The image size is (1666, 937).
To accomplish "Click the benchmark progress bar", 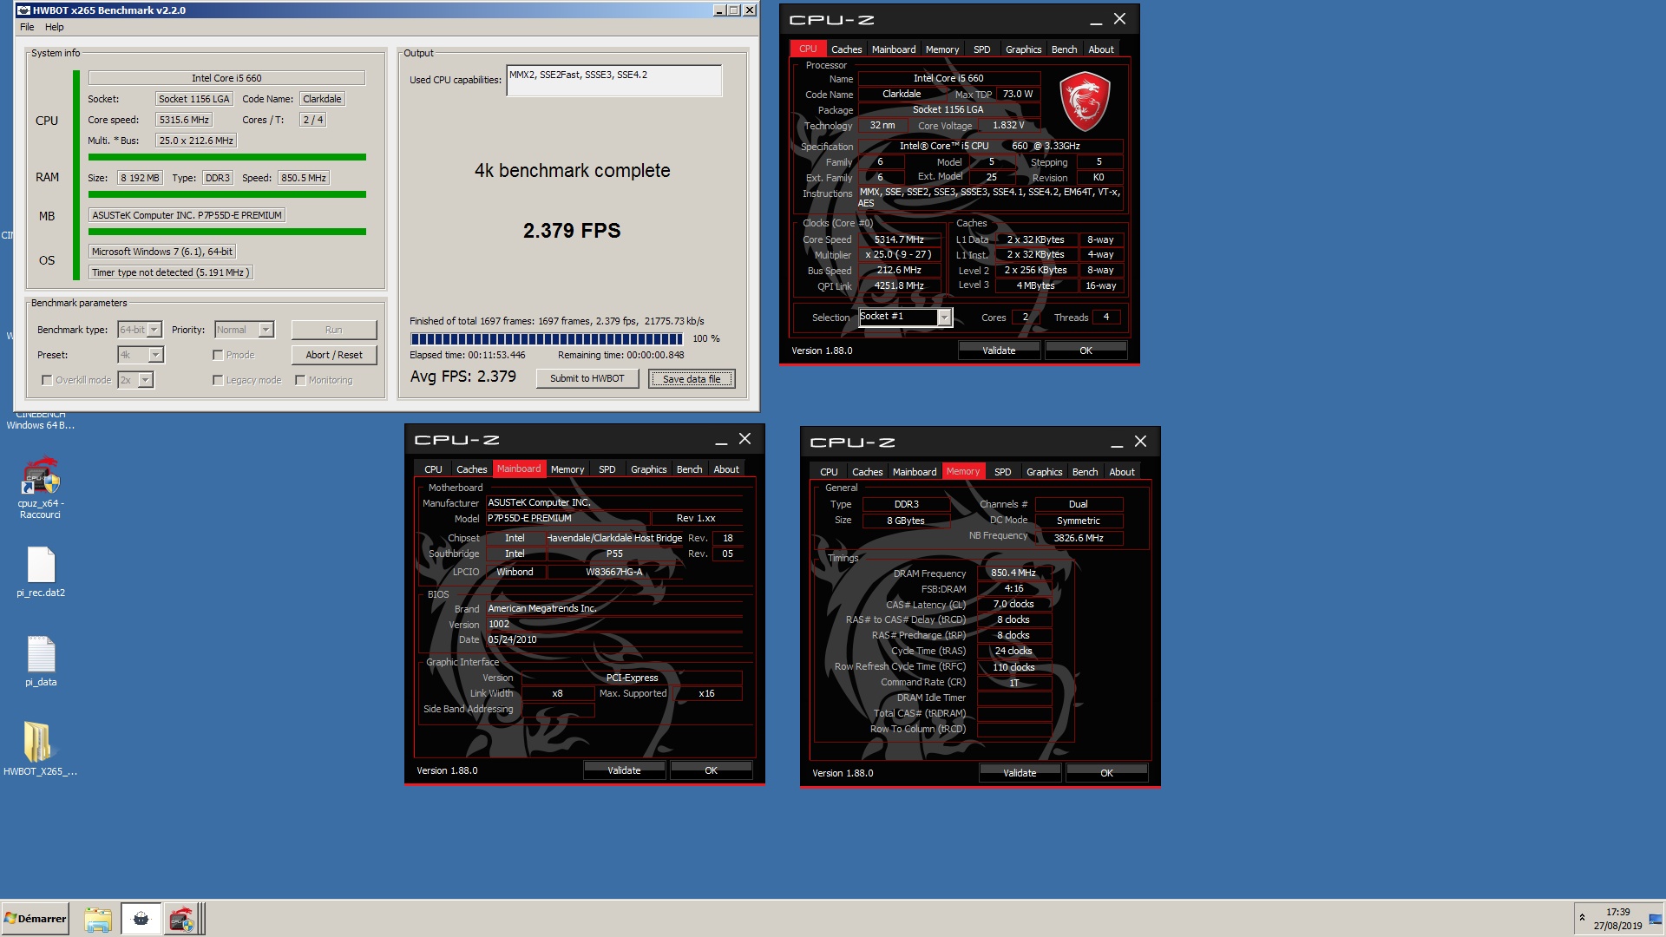I will [x=547, y=338].
